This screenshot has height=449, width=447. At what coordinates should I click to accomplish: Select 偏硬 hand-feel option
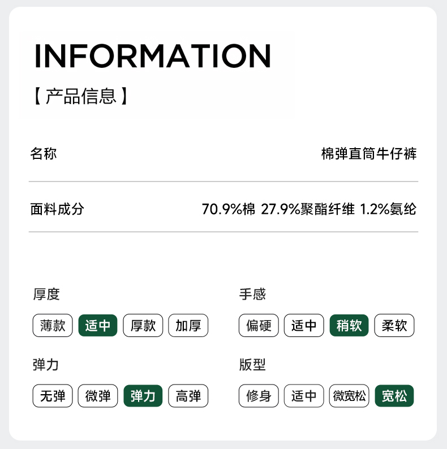point(259,326)
